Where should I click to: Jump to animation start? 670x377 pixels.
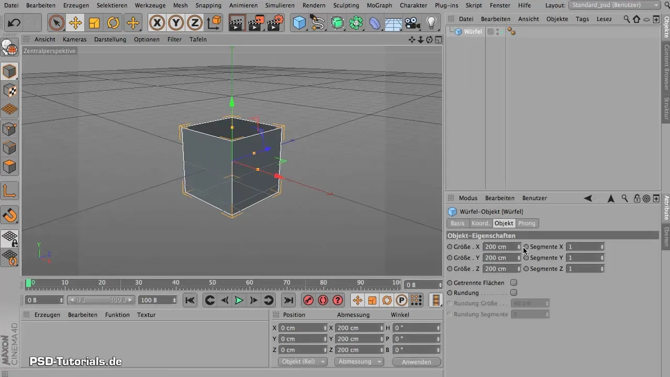(x=189, y=300)
